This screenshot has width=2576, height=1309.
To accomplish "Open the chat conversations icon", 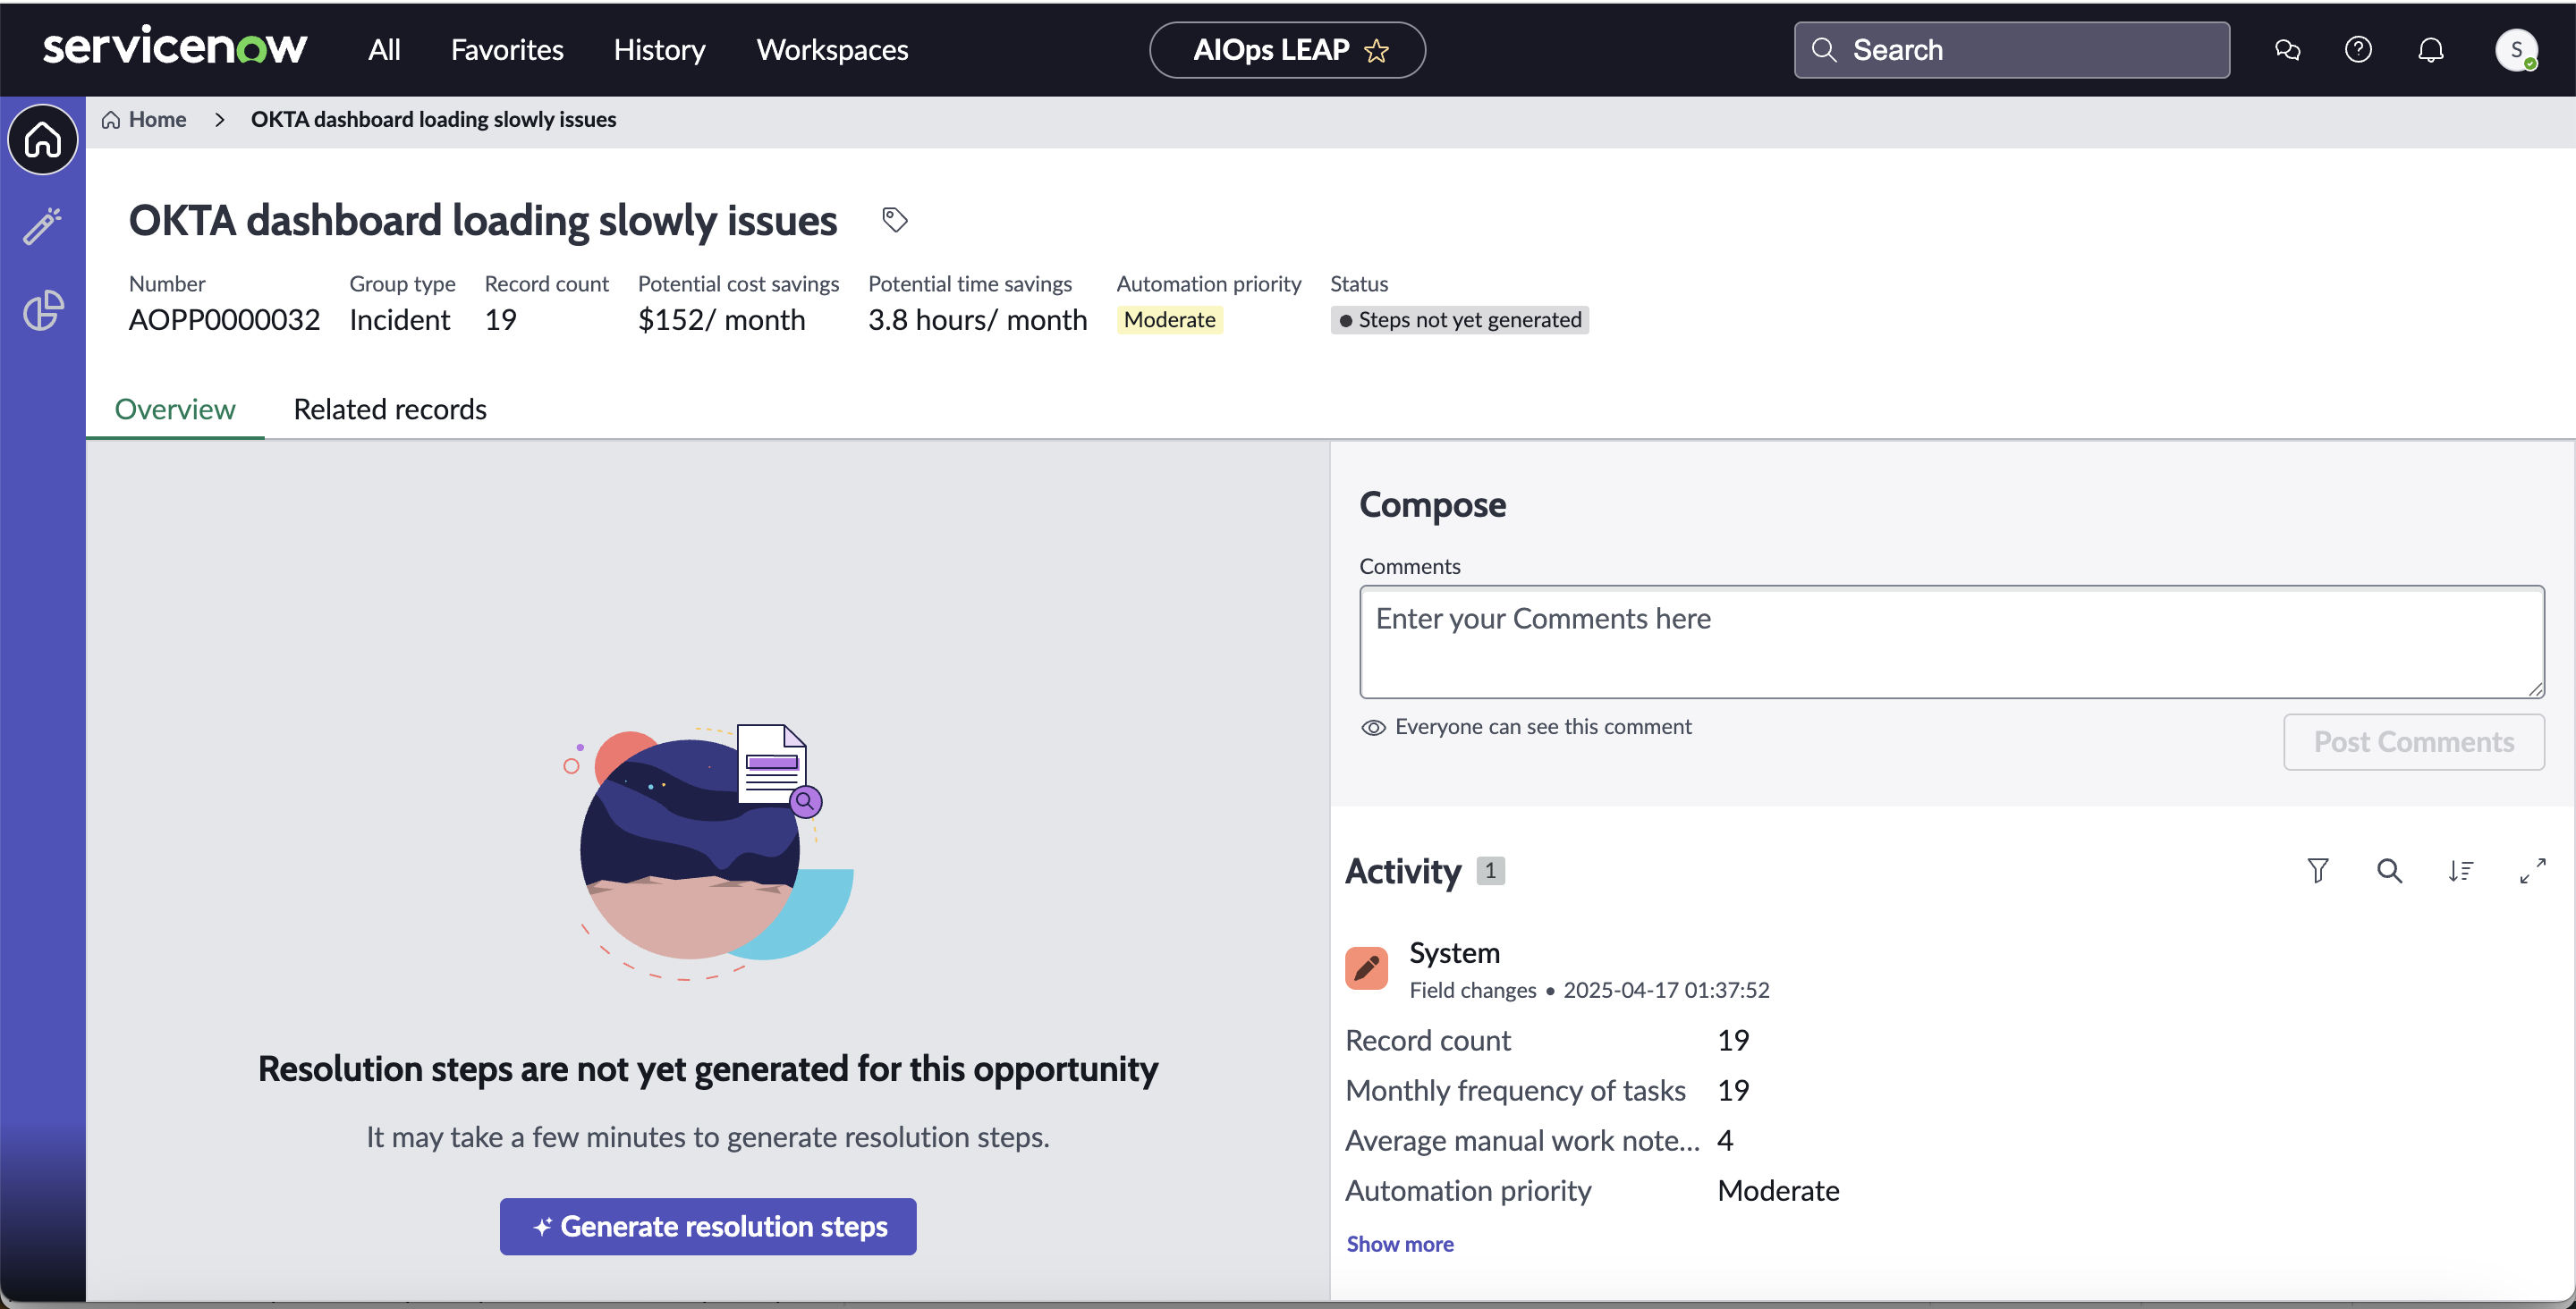I will pos(2287,50).
